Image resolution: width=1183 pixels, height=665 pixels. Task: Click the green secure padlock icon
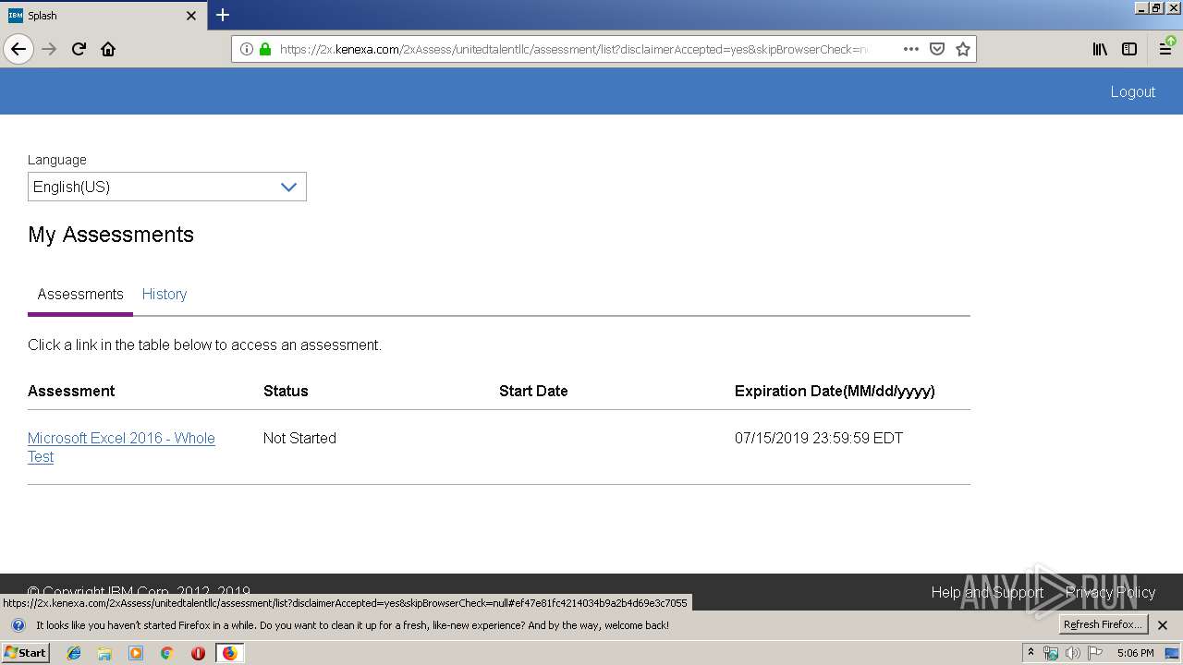point(265,49)
